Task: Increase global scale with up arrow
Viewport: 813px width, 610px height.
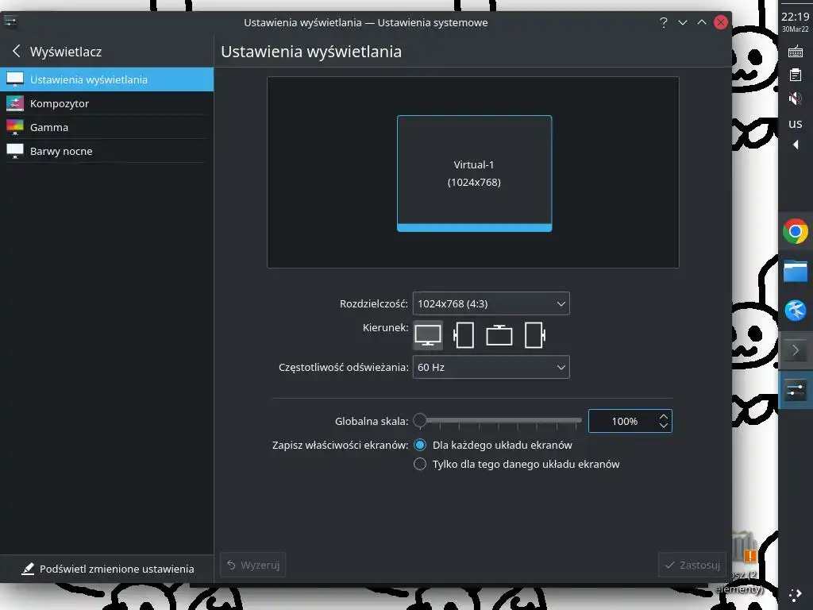Action: click(664, 416)
